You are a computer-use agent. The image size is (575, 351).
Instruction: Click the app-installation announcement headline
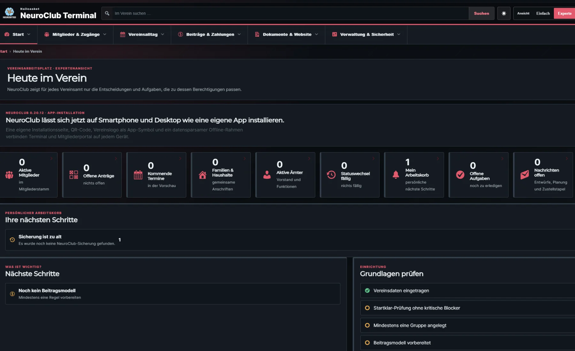pos(145,120)
